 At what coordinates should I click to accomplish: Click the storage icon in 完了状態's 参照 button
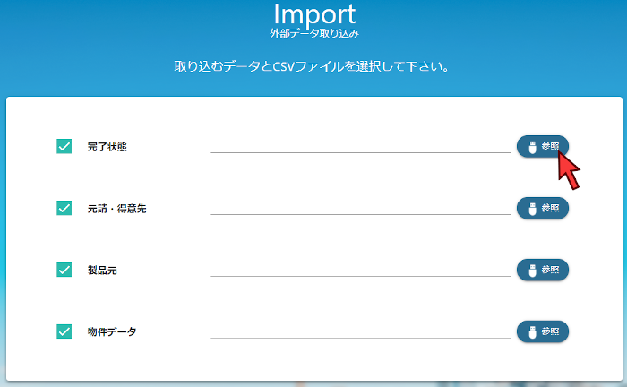coord(531,146)
